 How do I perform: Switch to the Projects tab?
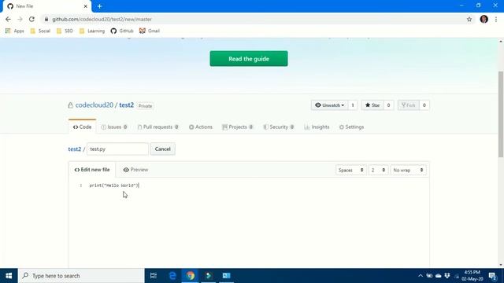pos(238,127)
